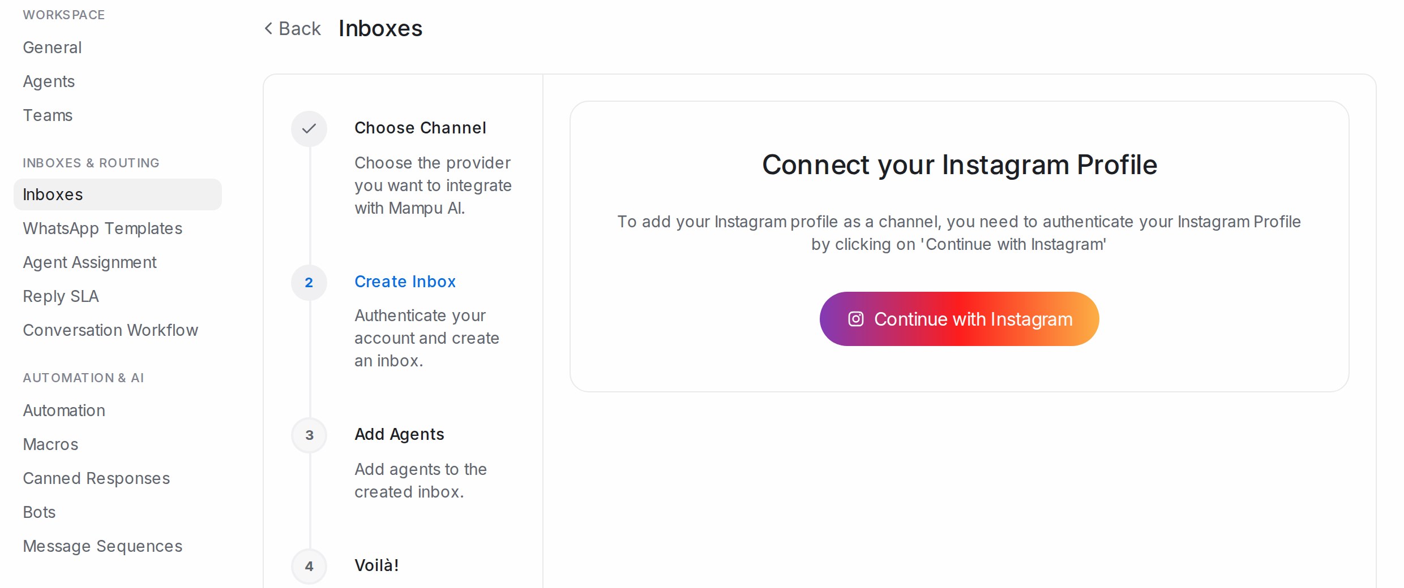Select Inboxes in the sidebar
This screenshot has height=588, width=1404.
(x=118, y=194)
